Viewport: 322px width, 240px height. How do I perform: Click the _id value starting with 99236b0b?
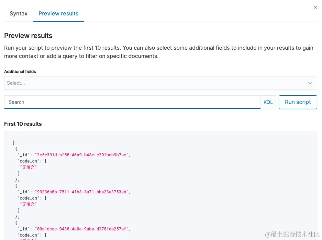click(81, 192)
